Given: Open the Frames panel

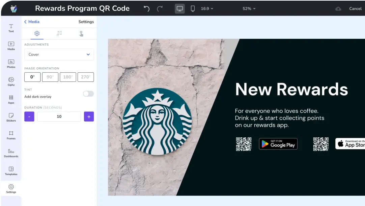Looking at the screenshot, I should [11, 135].
